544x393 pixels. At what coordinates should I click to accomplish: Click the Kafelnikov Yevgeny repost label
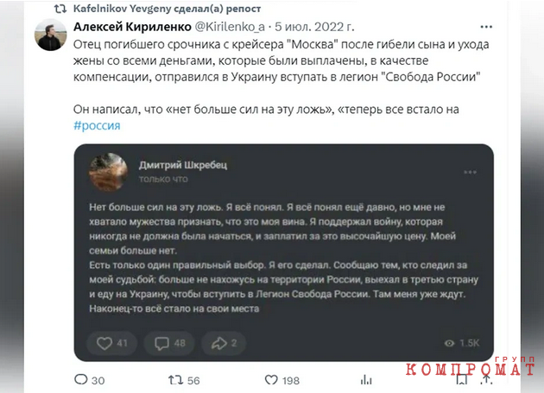[x=167, y=9]
